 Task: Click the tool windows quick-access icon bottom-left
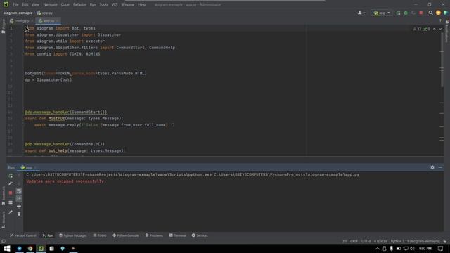[4, 241]
